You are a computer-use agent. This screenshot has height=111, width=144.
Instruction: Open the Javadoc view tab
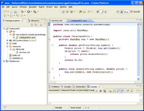pyautogui.click(x=66, y=87)
